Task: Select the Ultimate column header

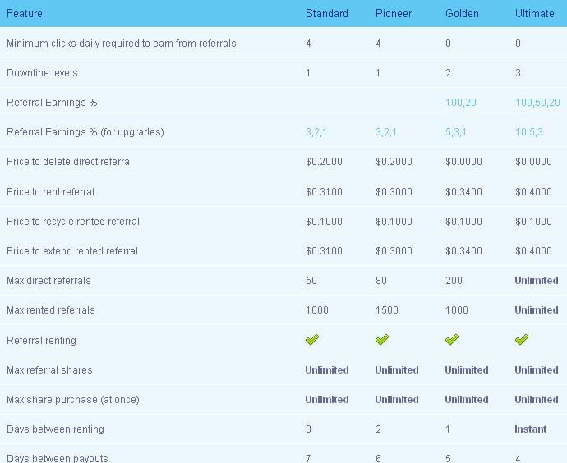Action: 535,14
